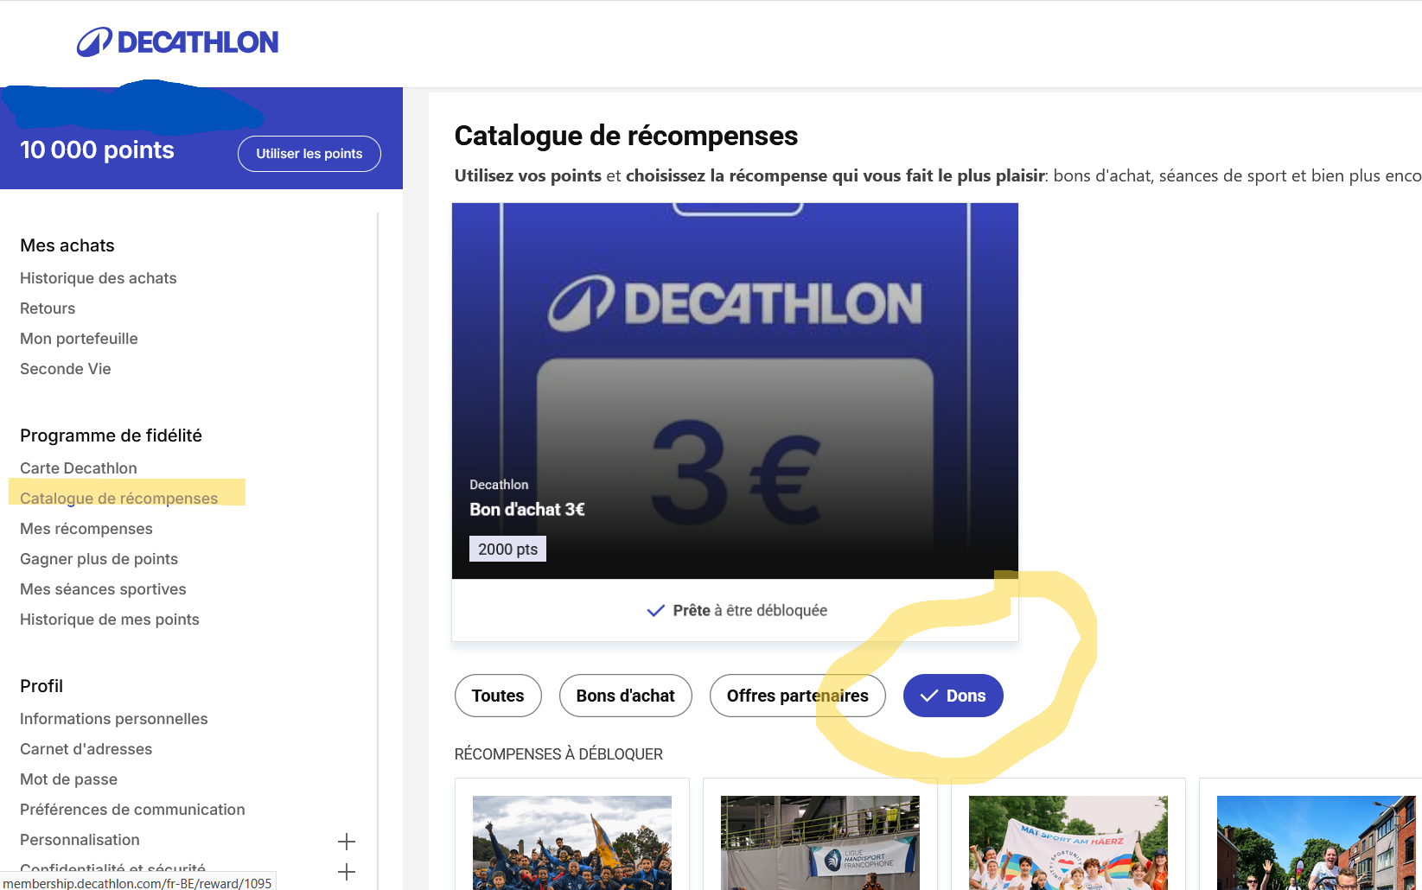Viewport: 1422px width, 890px height.
Task: Open Catalogue de récompenses menu item
Action: tap(118, 499)
